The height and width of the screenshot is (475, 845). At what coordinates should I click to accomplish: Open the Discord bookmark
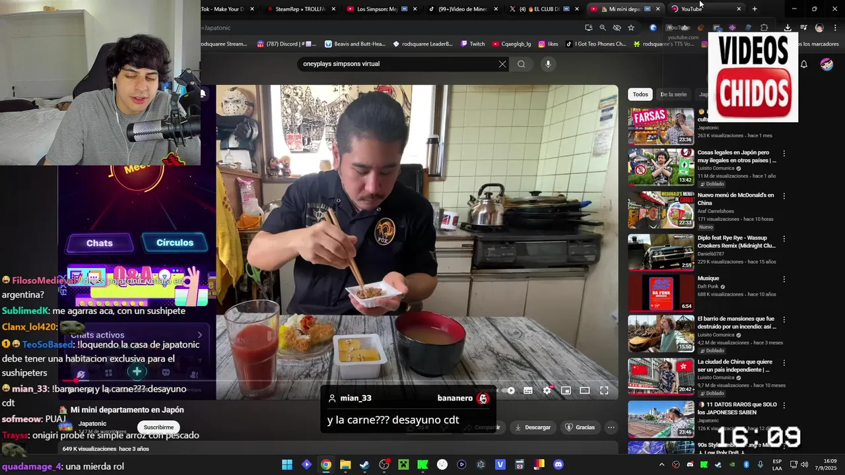[287, 44]
